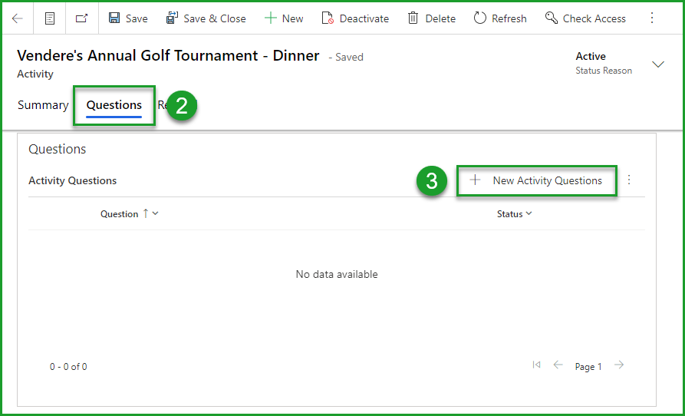Go to first page of results
The height and width of the screenshot is (416, 685).
pos(536,365)
